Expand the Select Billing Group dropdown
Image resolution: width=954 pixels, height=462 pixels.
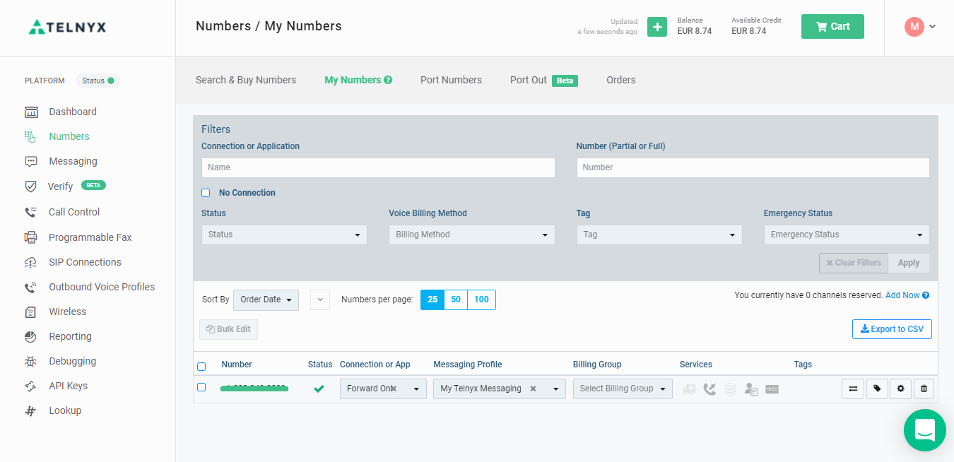623,389
